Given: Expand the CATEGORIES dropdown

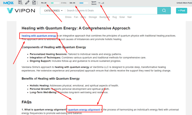Looking at the screenshot, I should pos(53,11).
